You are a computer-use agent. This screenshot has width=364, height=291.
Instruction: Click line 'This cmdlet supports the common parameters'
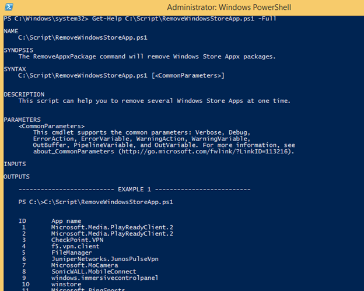[142, 132]
